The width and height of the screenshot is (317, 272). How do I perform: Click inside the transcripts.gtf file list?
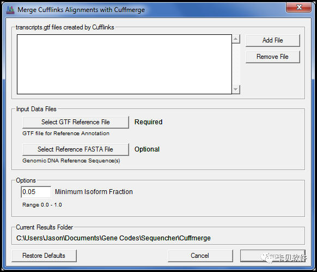click(124, 64)
